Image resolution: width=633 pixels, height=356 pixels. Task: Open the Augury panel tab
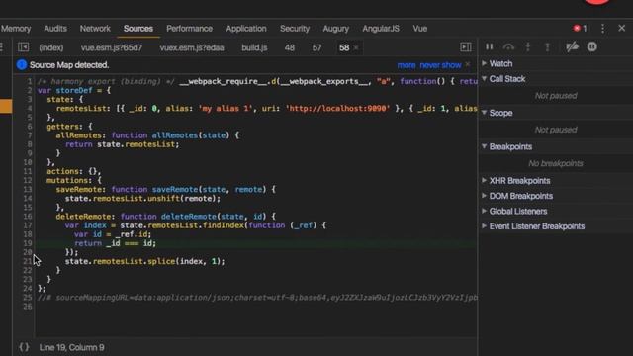click(336, 29)
